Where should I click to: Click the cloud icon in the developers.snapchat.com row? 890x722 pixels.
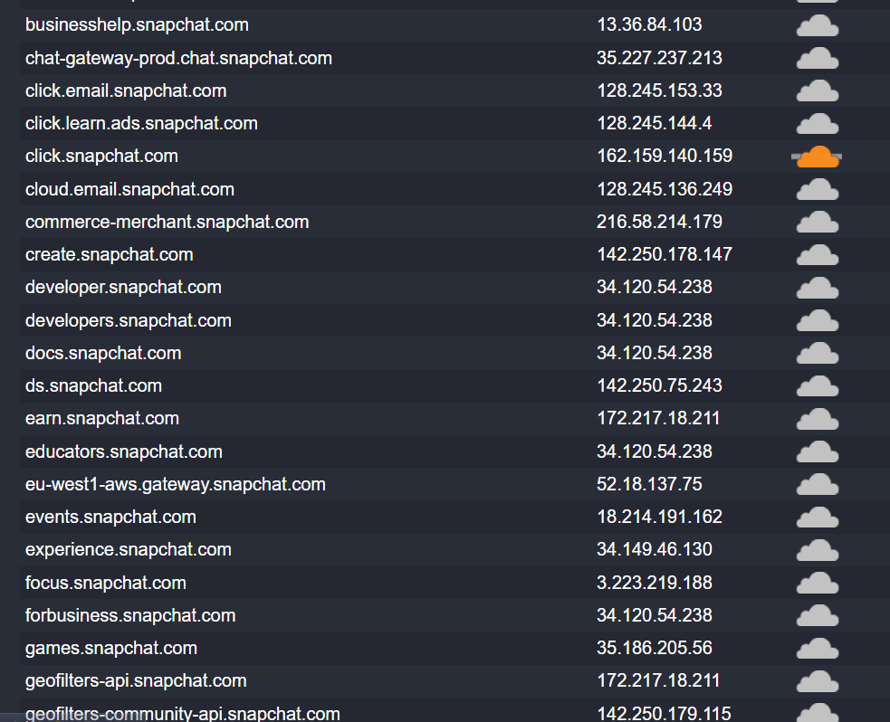click(818, 321)
